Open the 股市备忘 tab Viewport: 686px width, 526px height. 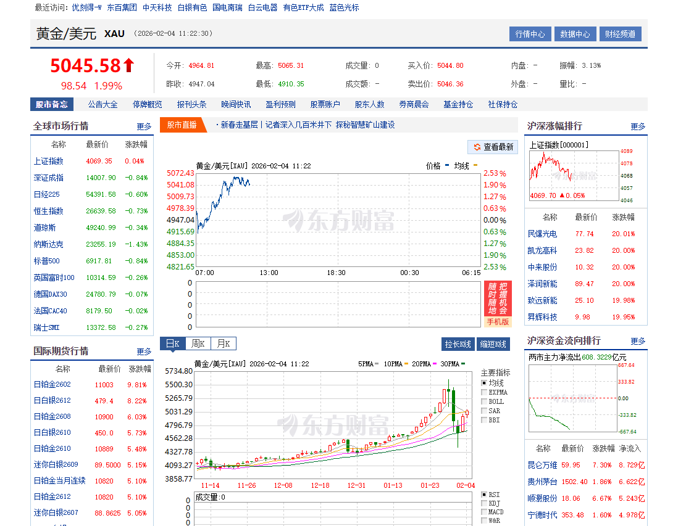52,104
